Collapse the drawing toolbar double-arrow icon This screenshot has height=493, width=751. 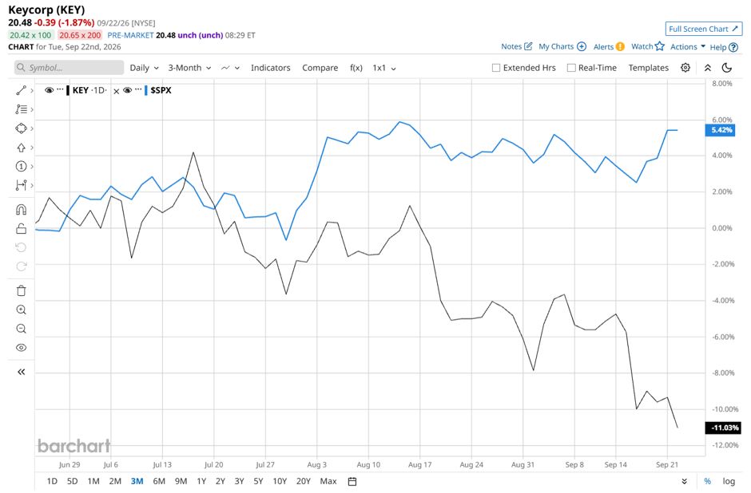coord(21,372)
